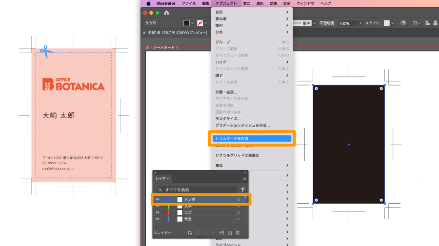Click the スタイル white style swatch
This screenshot has height=246, width=439.
pos(387,23)
